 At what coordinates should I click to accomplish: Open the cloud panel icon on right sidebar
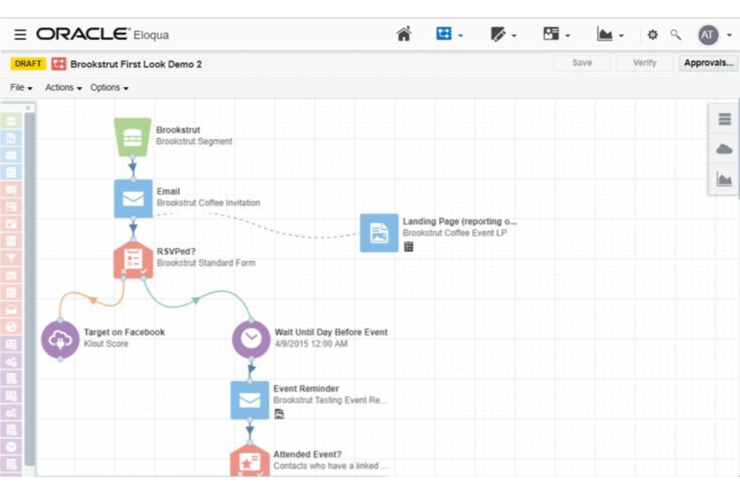coord(724,149)
